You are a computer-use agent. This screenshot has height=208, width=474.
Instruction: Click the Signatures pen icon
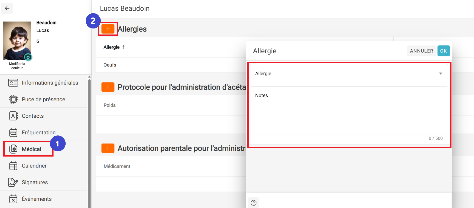pyautogui.click(x=13, y=182)
